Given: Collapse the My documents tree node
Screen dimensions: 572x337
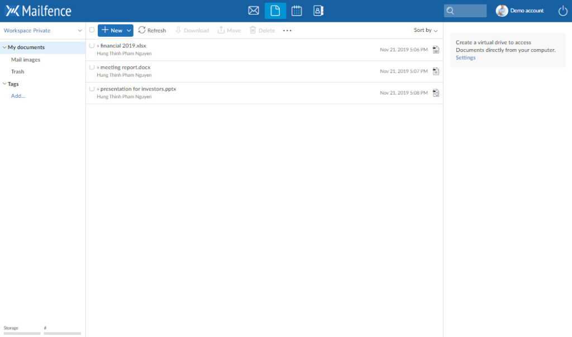Looking at the screenshot, I should [4, 48].
